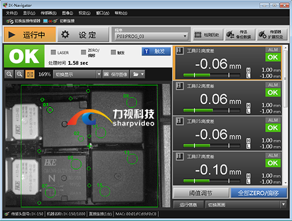Click measurement point circle 15 in image
The height and width of the screenshot is (221, 292).
(x=105, y=191)
